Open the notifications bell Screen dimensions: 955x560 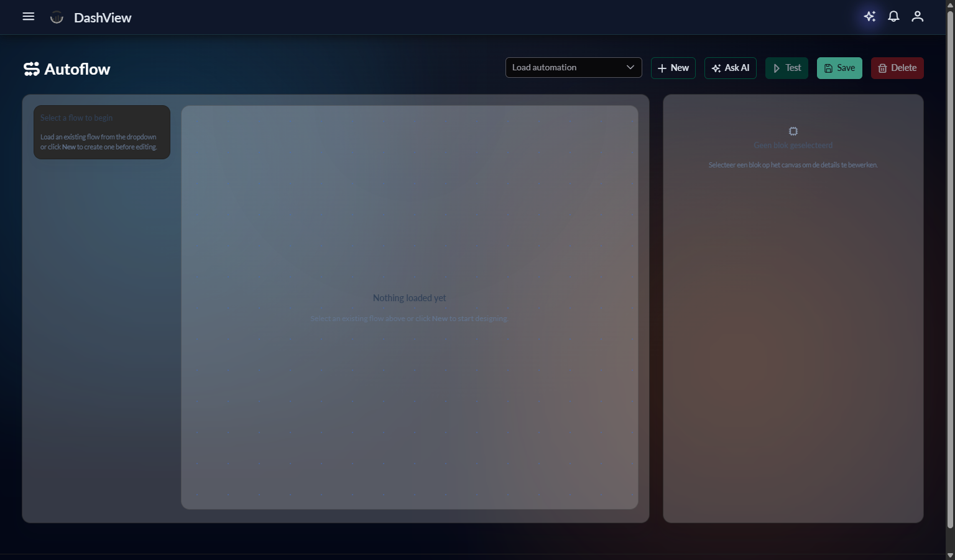click(893, 16)
